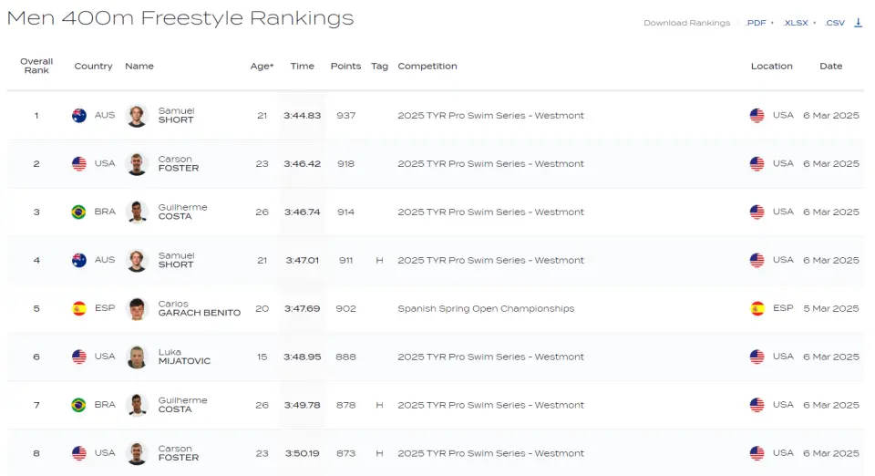The height and width of the screenshot is (476, 875).
Task: Open the Spanish Spring Open Championships competition
Action: [x=486, y=308]
